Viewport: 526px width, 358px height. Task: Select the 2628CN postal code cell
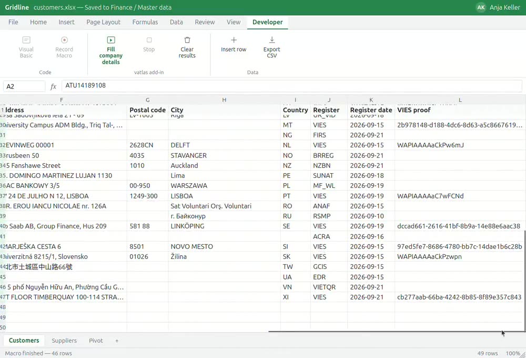point(148,145)
